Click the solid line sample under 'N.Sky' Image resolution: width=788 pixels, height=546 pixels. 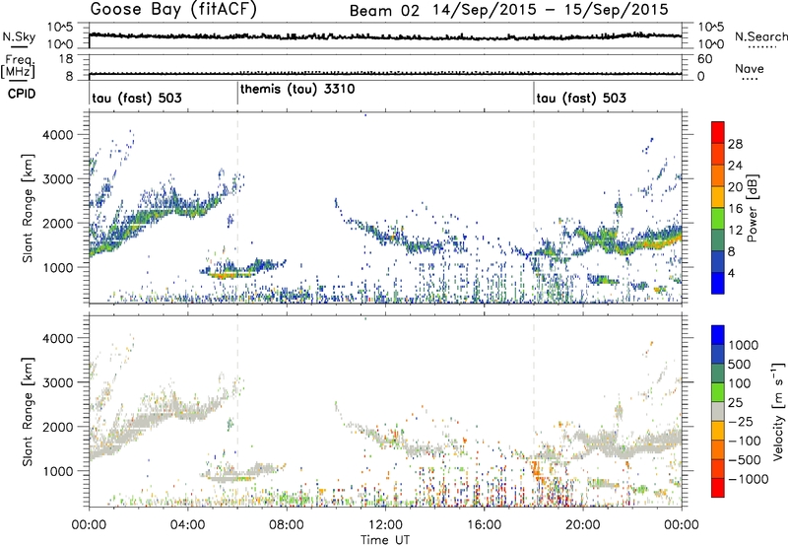click(x=19, y=45)
